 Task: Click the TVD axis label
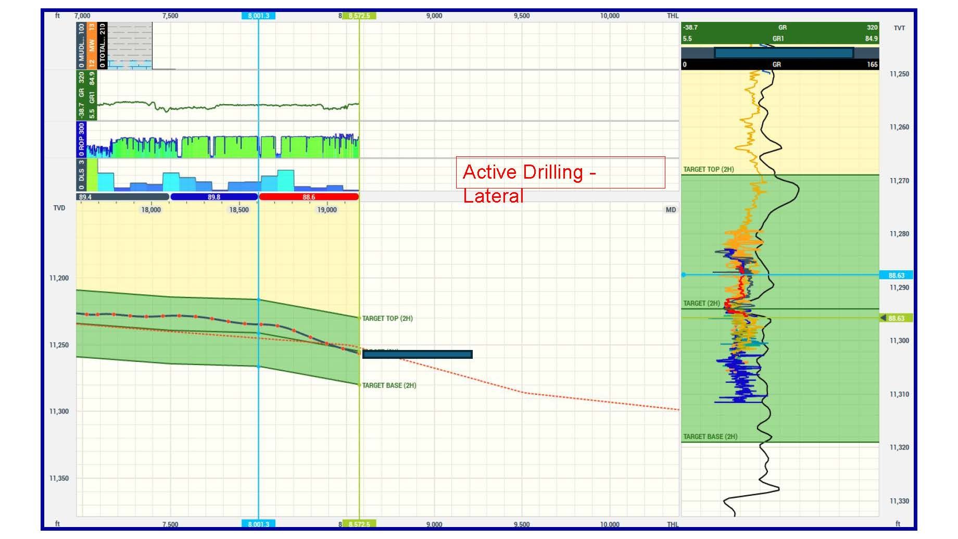point(59,208)
